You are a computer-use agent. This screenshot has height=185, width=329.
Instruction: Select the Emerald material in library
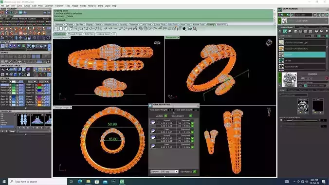(x=302, y=61)
